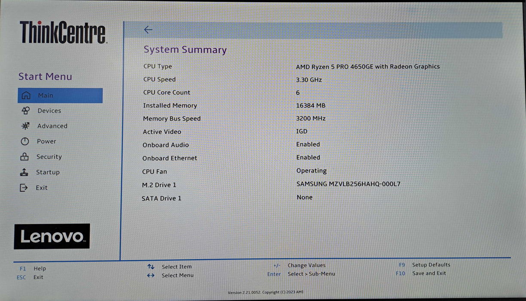
Task: Click the Main home icon
Action: pyautogui.click(x=26, y=95)
